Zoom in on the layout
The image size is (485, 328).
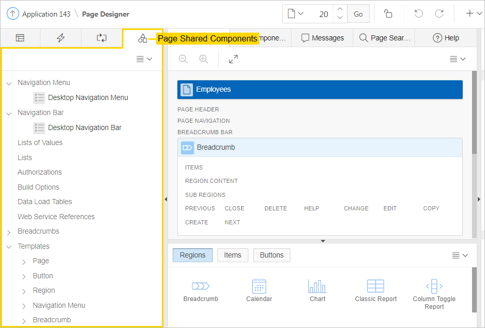click(x=203, y=59)
